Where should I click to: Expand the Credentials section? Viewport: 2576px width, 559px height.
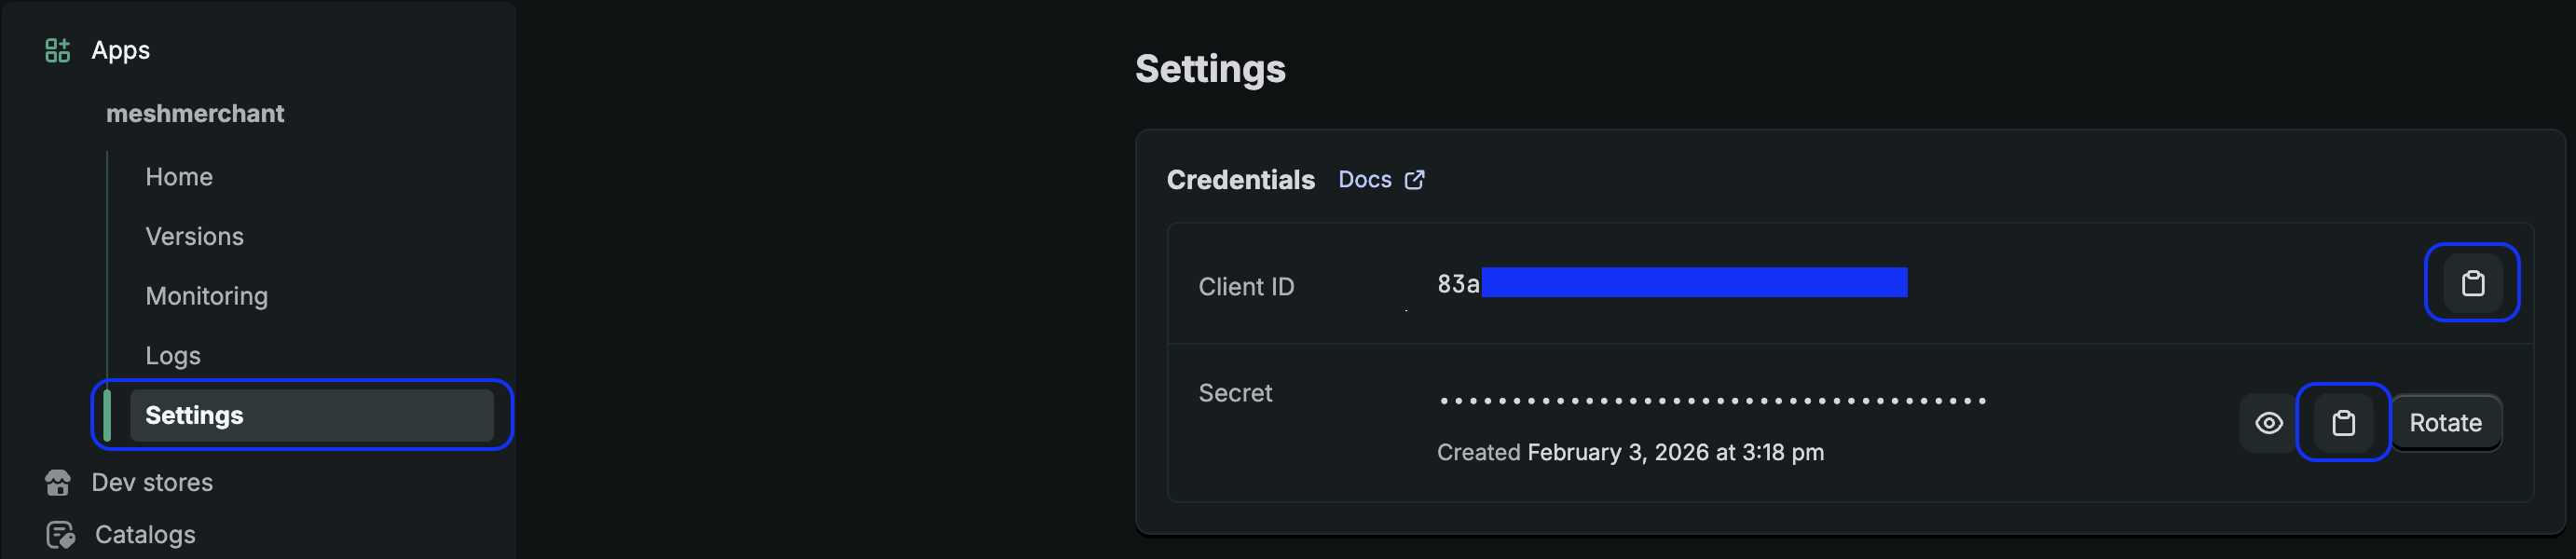pyautogui.click(x=1241, y=180)
